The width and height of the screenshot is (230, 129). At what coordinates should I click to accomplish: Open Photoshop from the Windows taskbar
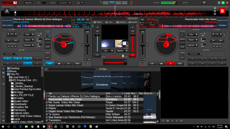[x=85, y=127]
